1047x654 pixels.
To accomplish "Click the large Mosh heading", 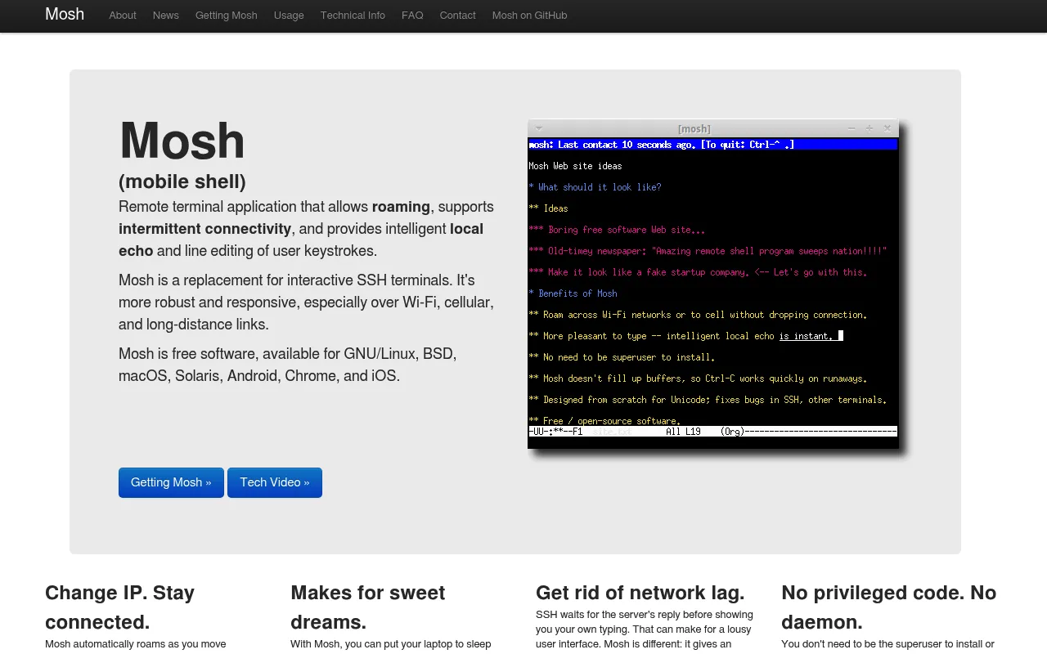I will point(182,141).
